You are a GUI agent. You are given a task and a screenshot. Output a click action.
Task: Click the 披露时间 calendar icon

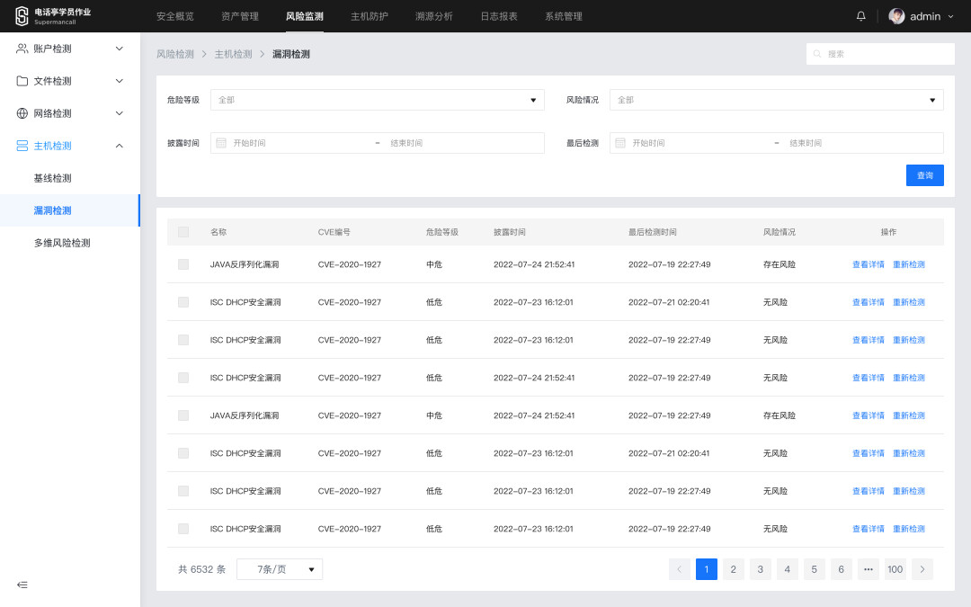[x=221, y=143]
